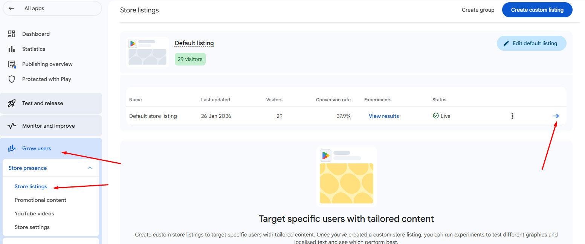Collapse the Grow users section
Viewport: 585px width, 244px height.
(51, 148)
